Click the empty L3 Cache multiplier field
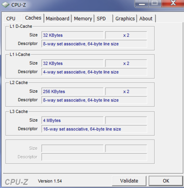184x188 pixels. pos(126,120)
